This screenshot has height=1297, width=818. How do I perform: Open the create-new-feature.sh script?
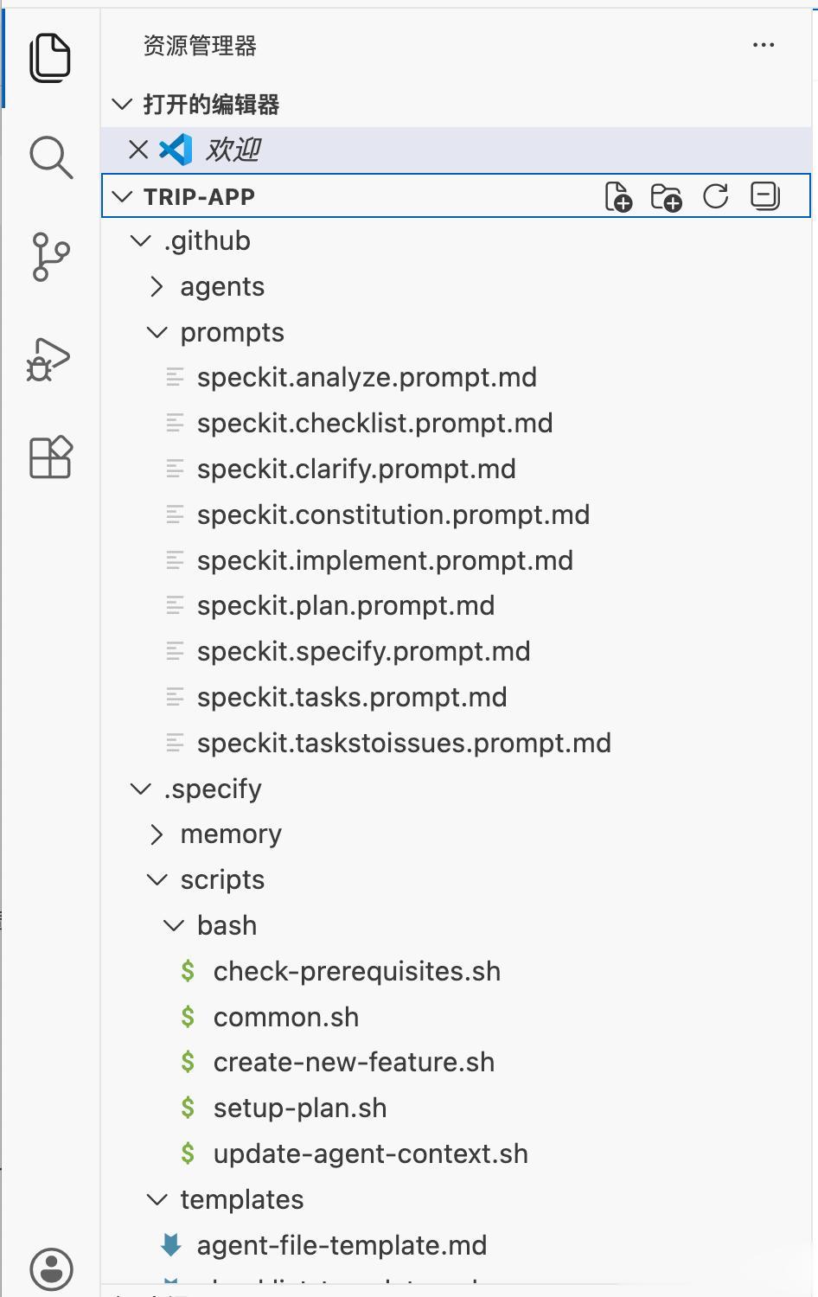tap(354, 1063)
